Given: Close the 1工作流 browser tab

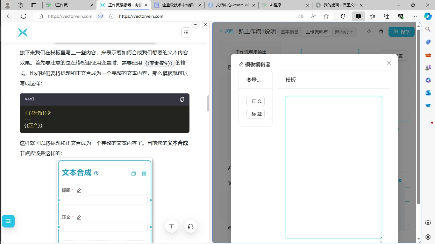Looking at the screenshot, I should tap(92, 5).
